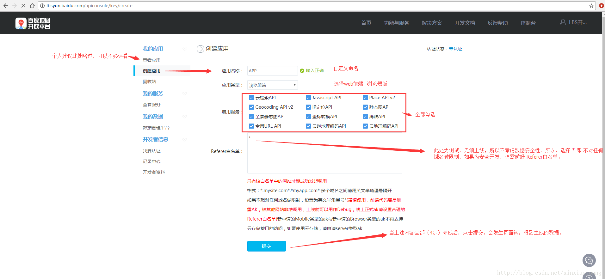
Task: Click the browser address bar URL
Action: point(90,6)
